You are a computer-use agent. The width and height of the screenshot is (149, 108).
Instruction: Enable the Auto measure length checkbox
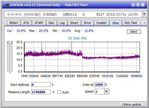point(59,92)
